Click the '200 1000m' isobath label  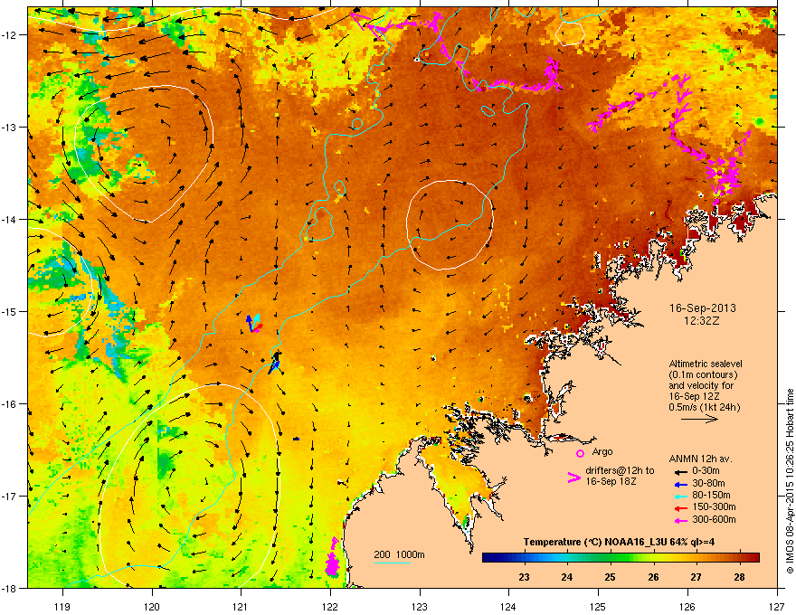pyautogui.click(x=399, y=554)
